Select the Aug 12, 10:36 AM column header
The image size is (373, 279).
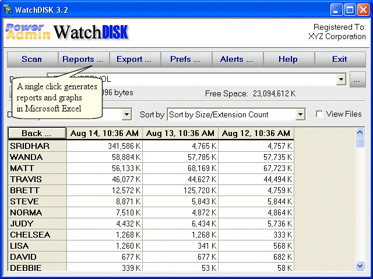(256, 133)
